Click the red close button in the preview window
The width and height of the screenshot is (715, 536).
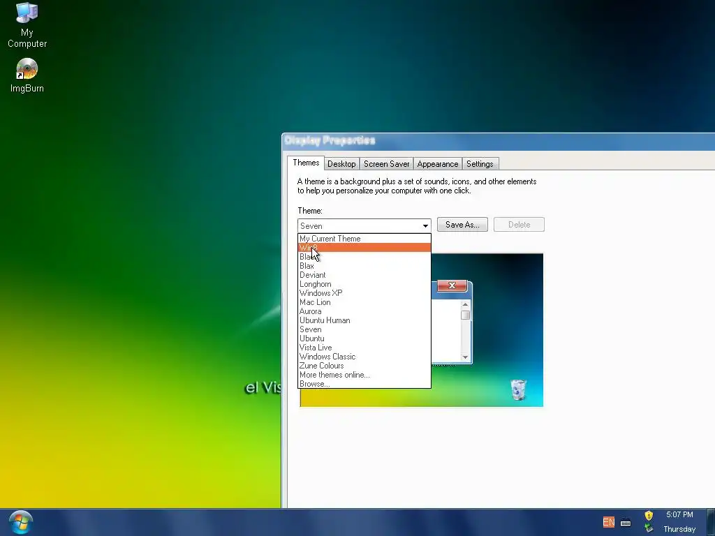click(452, 285)
